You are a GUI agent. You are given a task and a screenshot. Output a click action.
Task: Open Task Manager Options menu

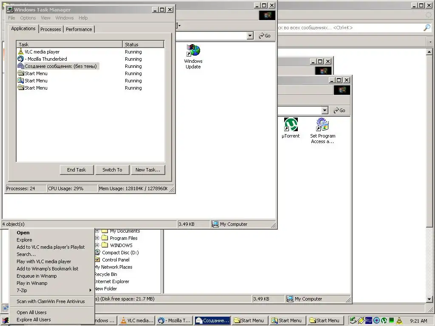[x=28, y=18]
